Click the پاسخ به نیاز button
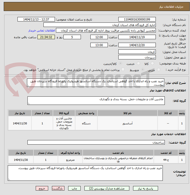This screenshot has height=195, width=190. [x=145, y=188]
